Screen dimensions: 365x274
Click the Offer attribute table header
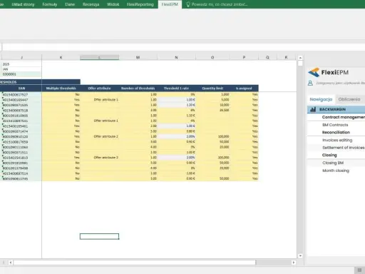point(99,88)
